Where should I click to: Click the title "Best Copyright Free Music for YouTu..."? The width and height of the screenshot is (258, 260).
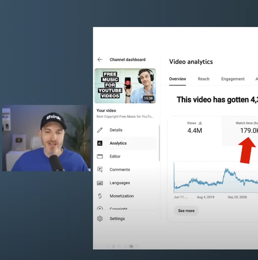click(125, 117)
